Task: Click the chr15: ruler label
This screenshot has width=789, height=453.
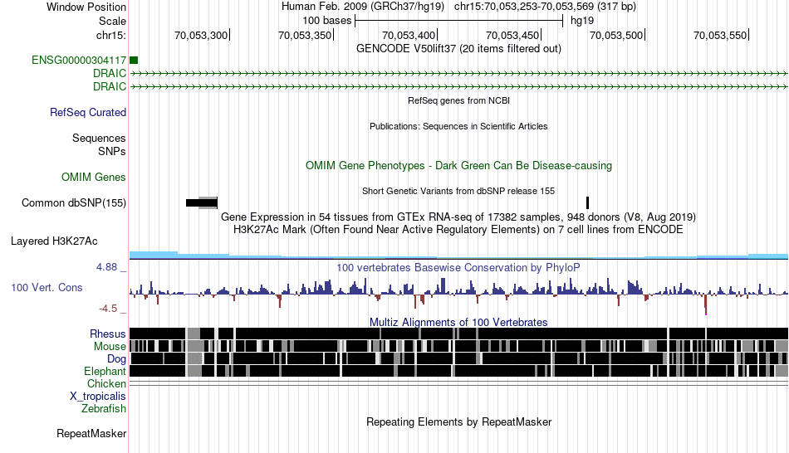Action: point(111,35)
